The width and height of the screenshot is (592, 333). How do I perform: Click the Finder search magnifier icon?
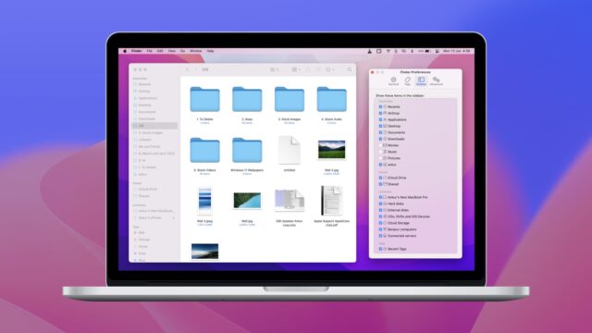click(x=350, y=70)
